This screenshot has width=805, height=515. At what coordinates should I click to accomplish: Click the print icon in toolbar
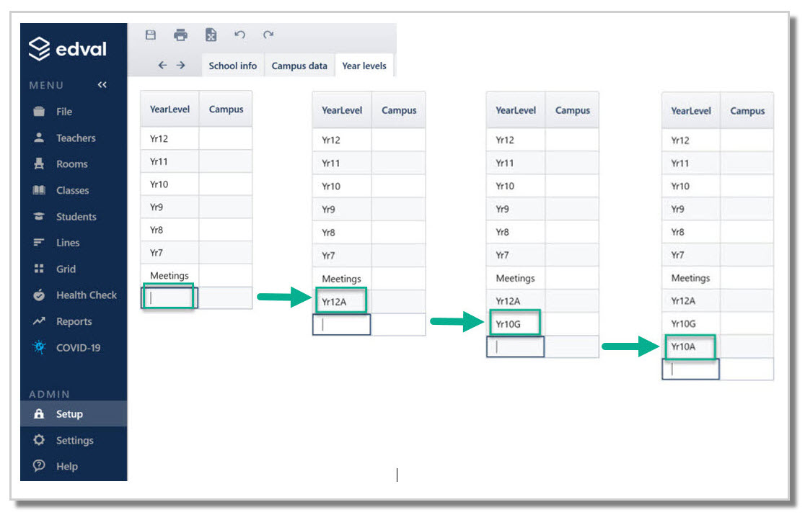[180, 35]
